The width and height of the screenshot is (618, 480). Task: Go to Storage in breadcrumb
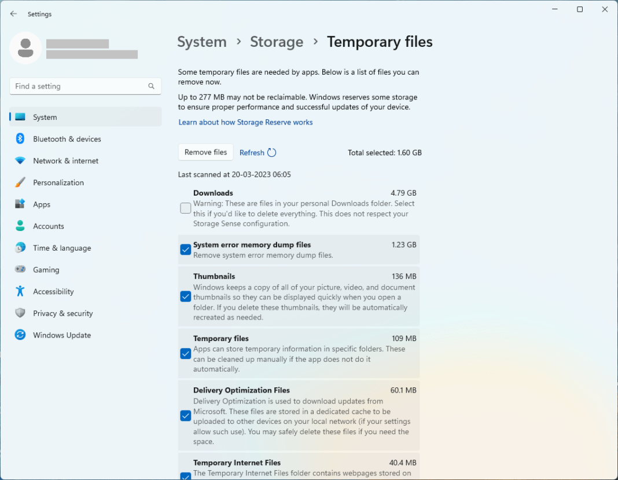click(277, 42)
